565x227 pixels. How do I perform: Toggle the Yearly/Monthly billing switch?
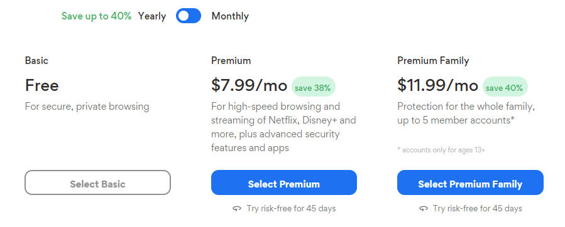coord(189,16)
